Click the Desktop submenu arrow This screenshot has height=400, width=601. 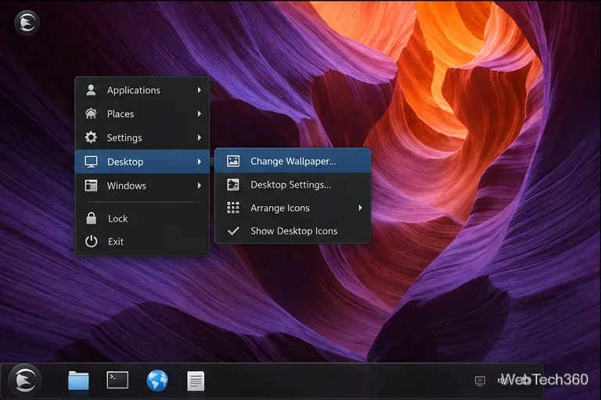pyautogui.click(x=200, y=162)
